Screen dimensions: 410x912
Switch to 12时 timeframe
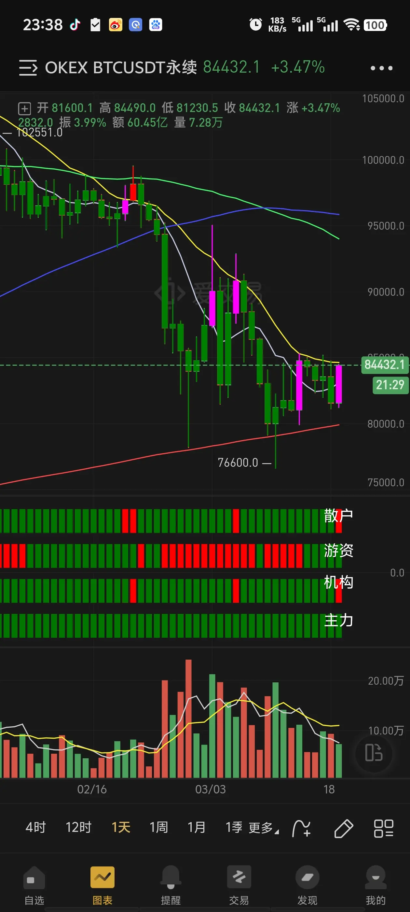[78, 827]
